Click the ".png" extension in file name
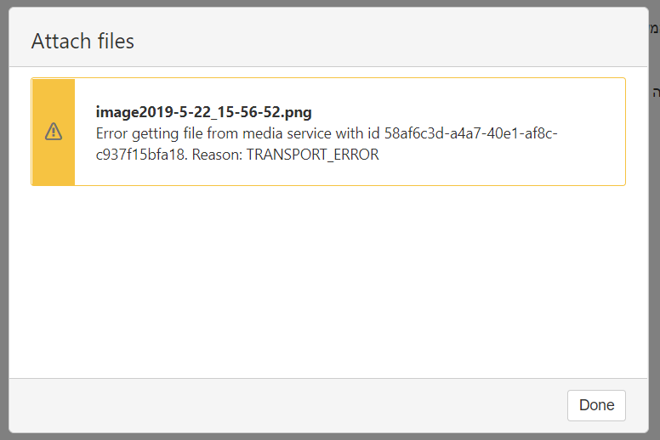The width and height of the screenshot is (660, 440). point(296,113)
